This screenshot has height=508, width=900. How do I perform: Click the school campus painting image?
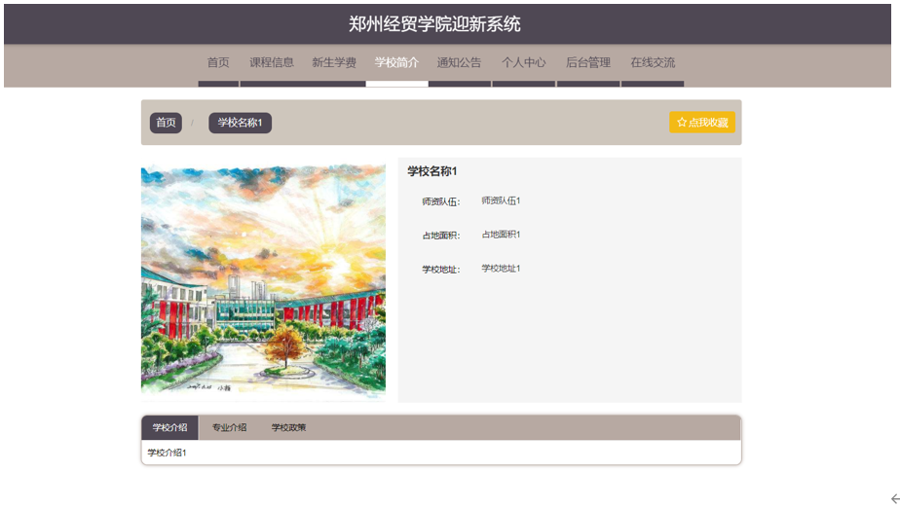[x=263, y=280]
